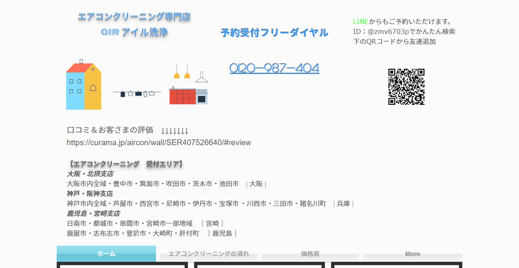Image resolution: width=519 pixels, height=268 pixels.
Task: Click the AIR アイル洗浄 logo text
Action: pos(134,32)
